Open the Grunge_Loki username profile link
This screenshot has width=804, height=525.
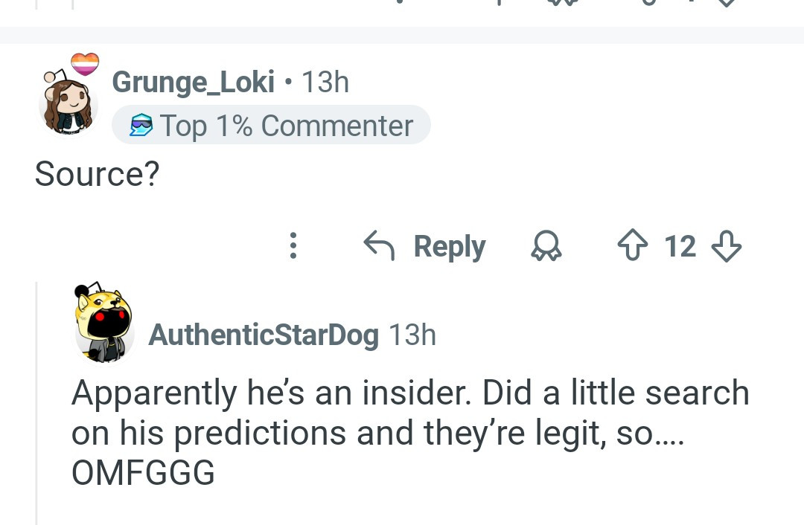click(193, 82)
